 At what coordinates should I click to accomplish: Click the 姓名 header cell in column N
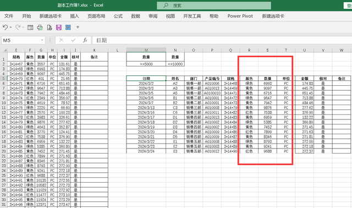[175, 78]
